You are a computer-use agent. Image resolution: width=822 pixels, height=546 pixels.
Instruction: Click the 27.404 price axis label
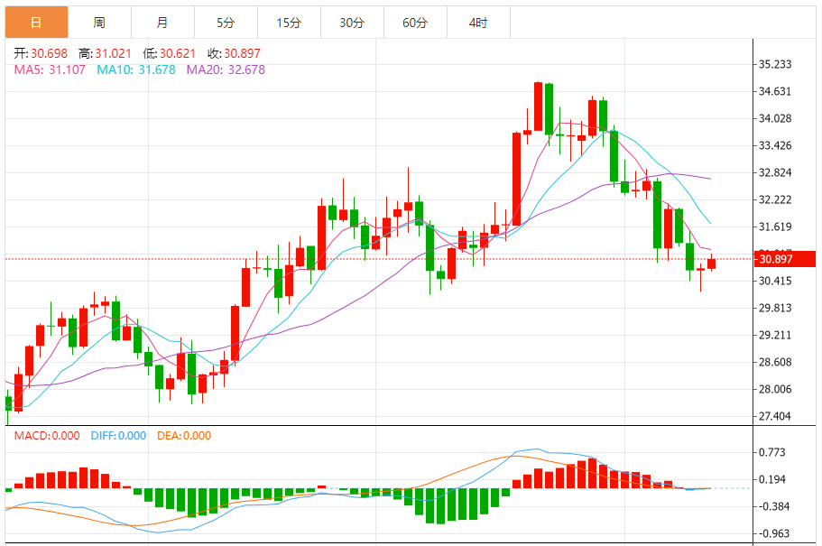(x=775, y=416)
